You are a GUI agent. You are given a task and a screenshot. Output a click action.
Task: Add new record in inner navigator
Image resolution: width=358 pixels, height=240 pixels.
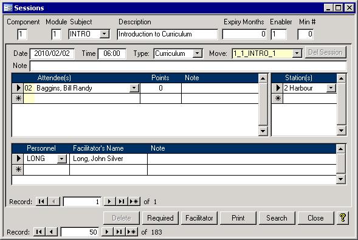coord(134,202)
